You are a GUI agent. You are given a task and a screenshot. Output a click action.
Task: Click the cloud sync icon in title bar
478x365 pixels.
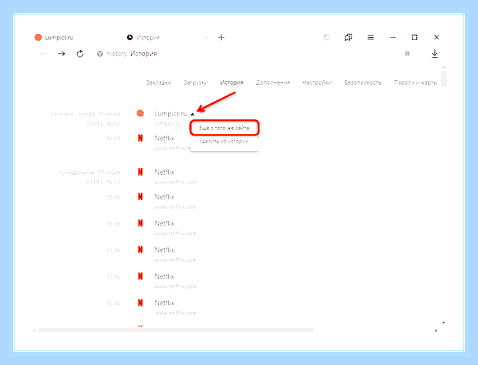coord(327,38)
